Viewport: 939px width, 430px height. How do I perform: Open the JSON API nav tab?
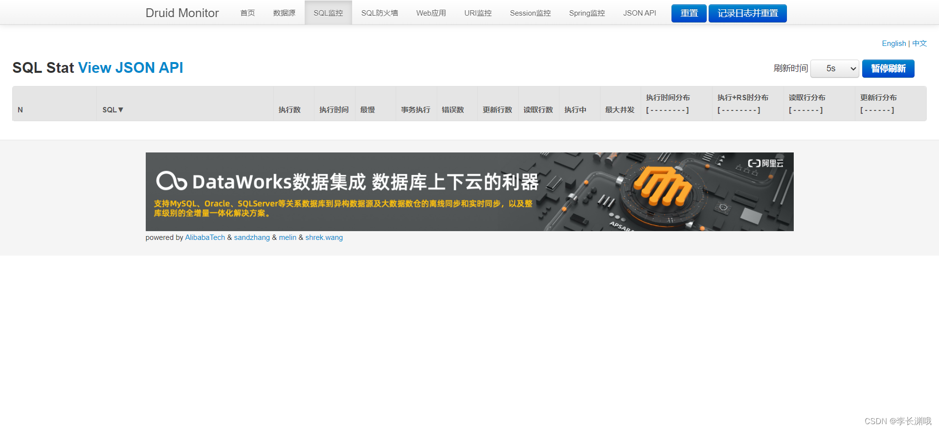click(x=640, y=13)
